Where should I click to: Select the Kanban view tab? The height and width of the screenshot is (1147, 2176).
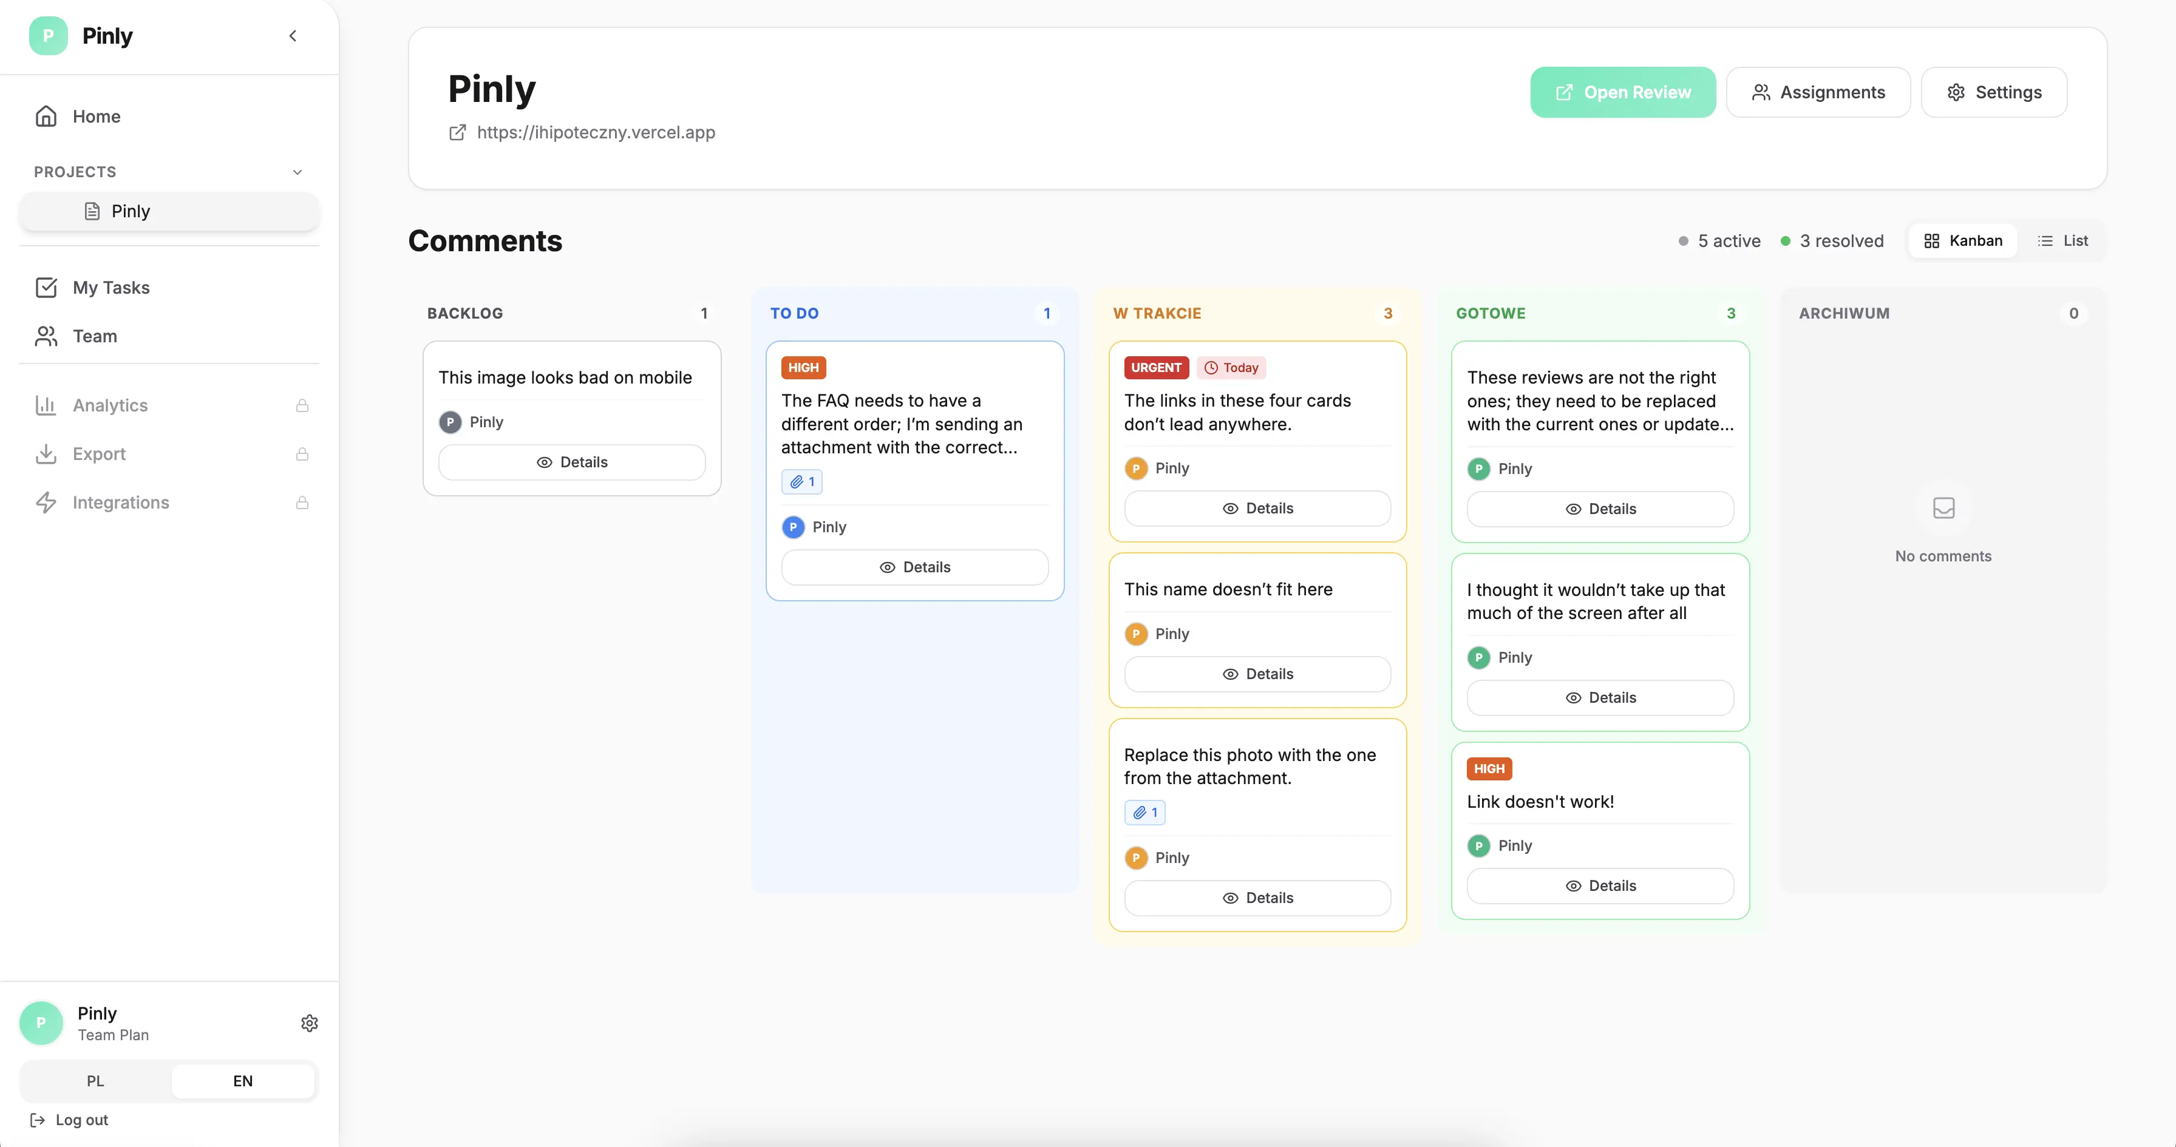tap(1962, 240)
